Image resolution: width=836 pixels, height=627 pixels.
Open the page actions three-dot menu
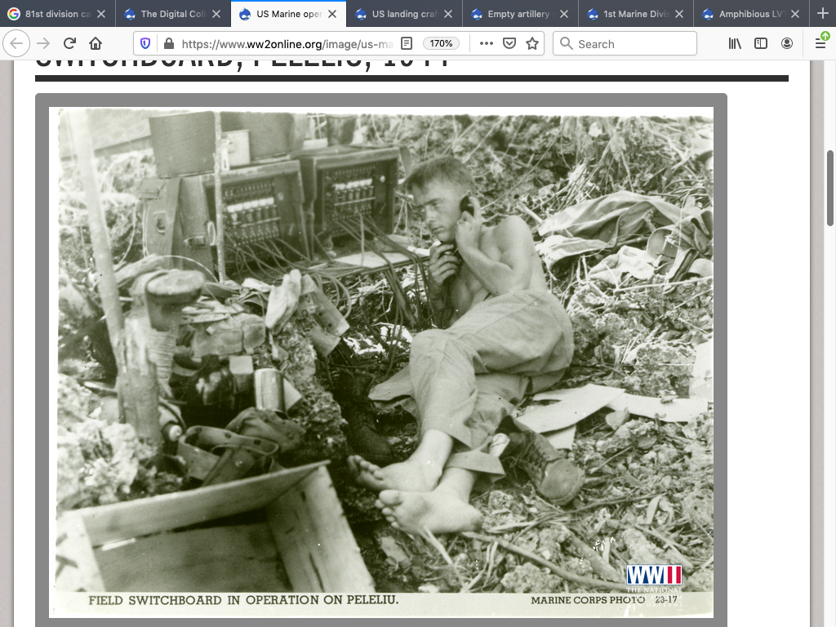pyautogui.click(x=487, y=44)
